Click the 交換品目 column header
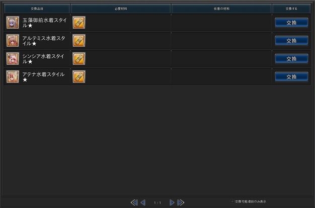The height and width of the screenshot is (208, 315). [x=37, y=9]
